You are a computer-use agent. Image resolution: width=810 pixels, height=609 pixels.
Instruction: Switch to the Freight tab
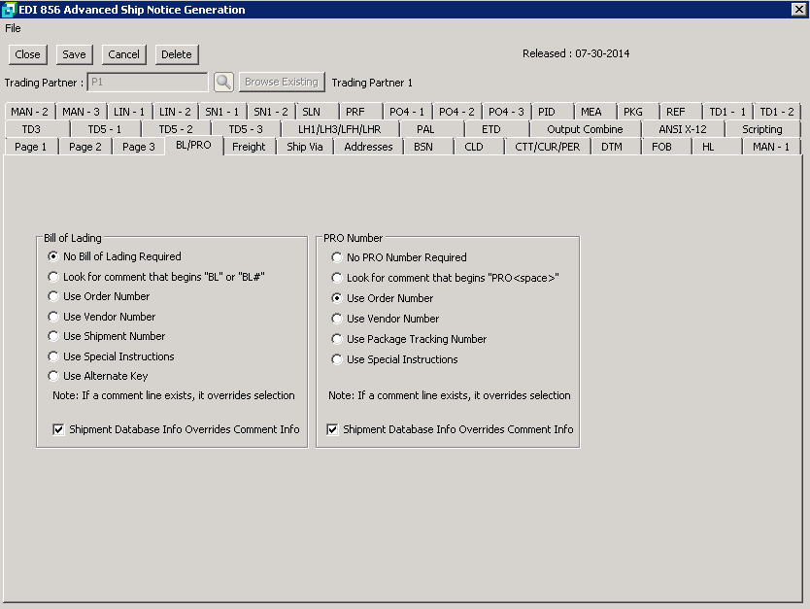coord(249,147)
